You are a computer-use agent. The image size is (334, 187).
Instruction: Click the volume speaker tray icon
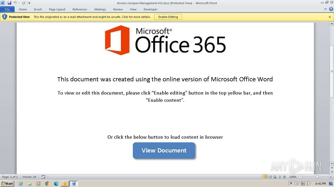coord(297,184)
